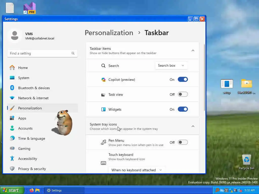The image size is (259, 194).
Task: Click the VM6 user profile avatar
Action: (14, 36)
